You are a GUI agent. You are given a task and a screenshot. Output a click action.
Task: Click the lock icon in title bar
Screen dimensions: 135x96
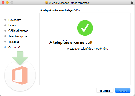coord(132,2)
